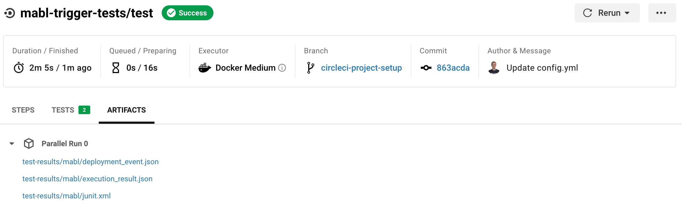Click the Commit hash icon
Viewport: 682px width, 224px height.
click(x=426, y=68)
